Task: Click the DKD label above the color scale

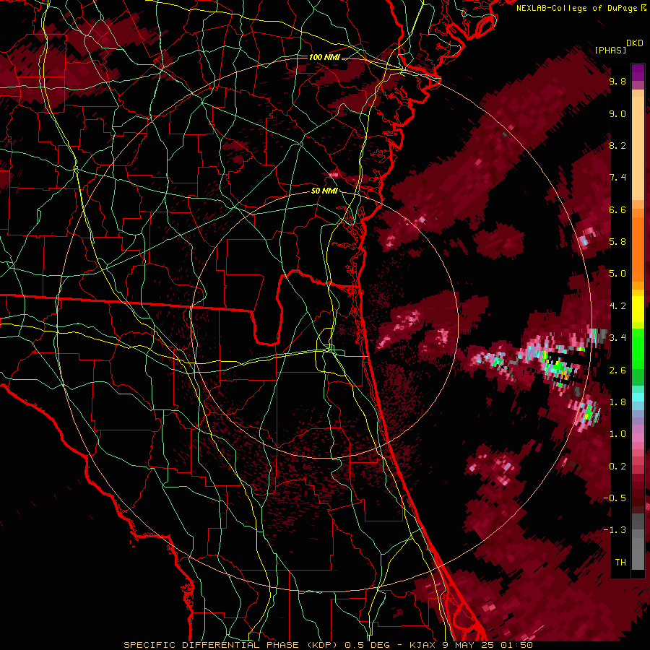Action: pos(635,43)
